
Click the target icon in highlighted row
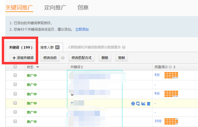tap(133, 103)
